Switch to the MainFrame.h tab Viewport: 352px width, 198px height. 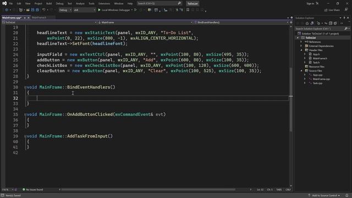point(39,18)
